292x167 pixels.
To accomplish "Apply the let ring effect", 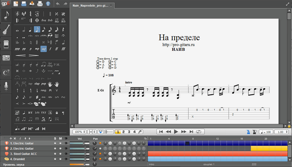I will pyautogui.click(x=50, y=64).
